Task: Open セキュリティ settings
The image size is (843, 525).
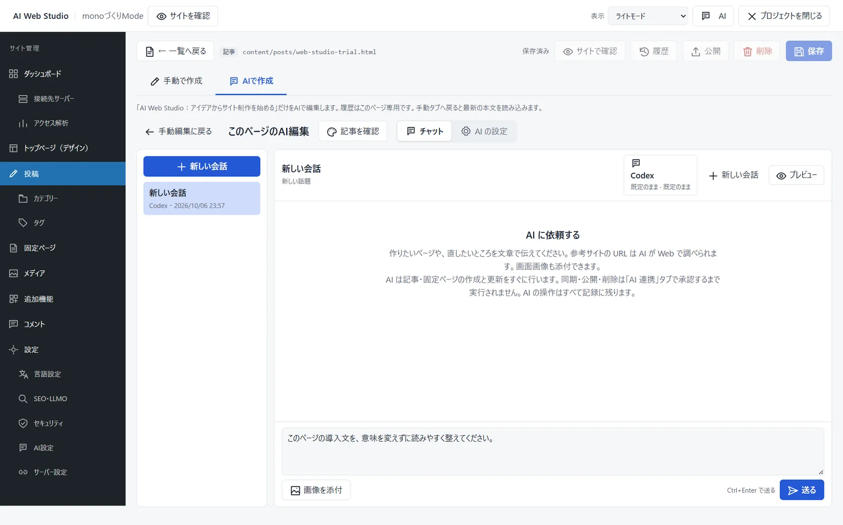Action: pos(63,423)
